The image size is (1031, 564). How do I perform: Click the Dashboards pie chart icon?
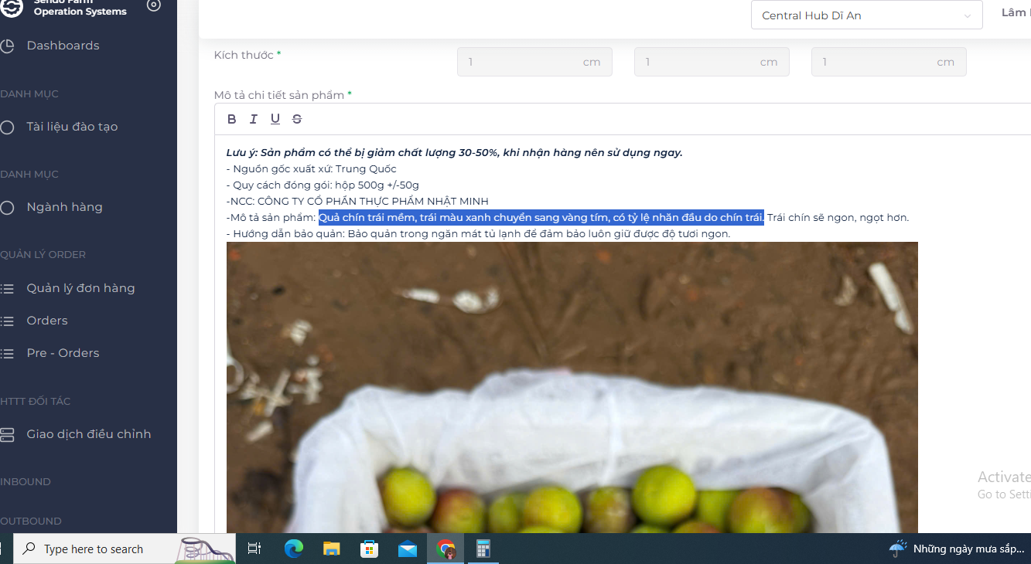point(7,46)
